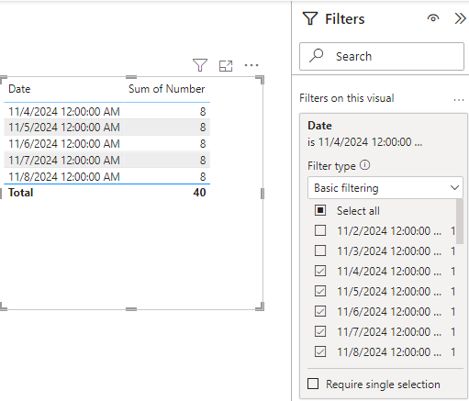The image size is (469, 401).
Task: Select the 11/5/2024 12:00:00 AM table row
Action: [107, 128]
